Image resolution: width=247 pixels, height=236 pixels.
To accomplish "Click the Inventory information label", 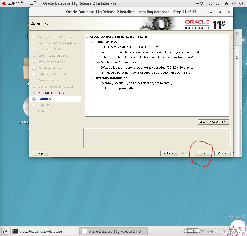I will point(111,78).
